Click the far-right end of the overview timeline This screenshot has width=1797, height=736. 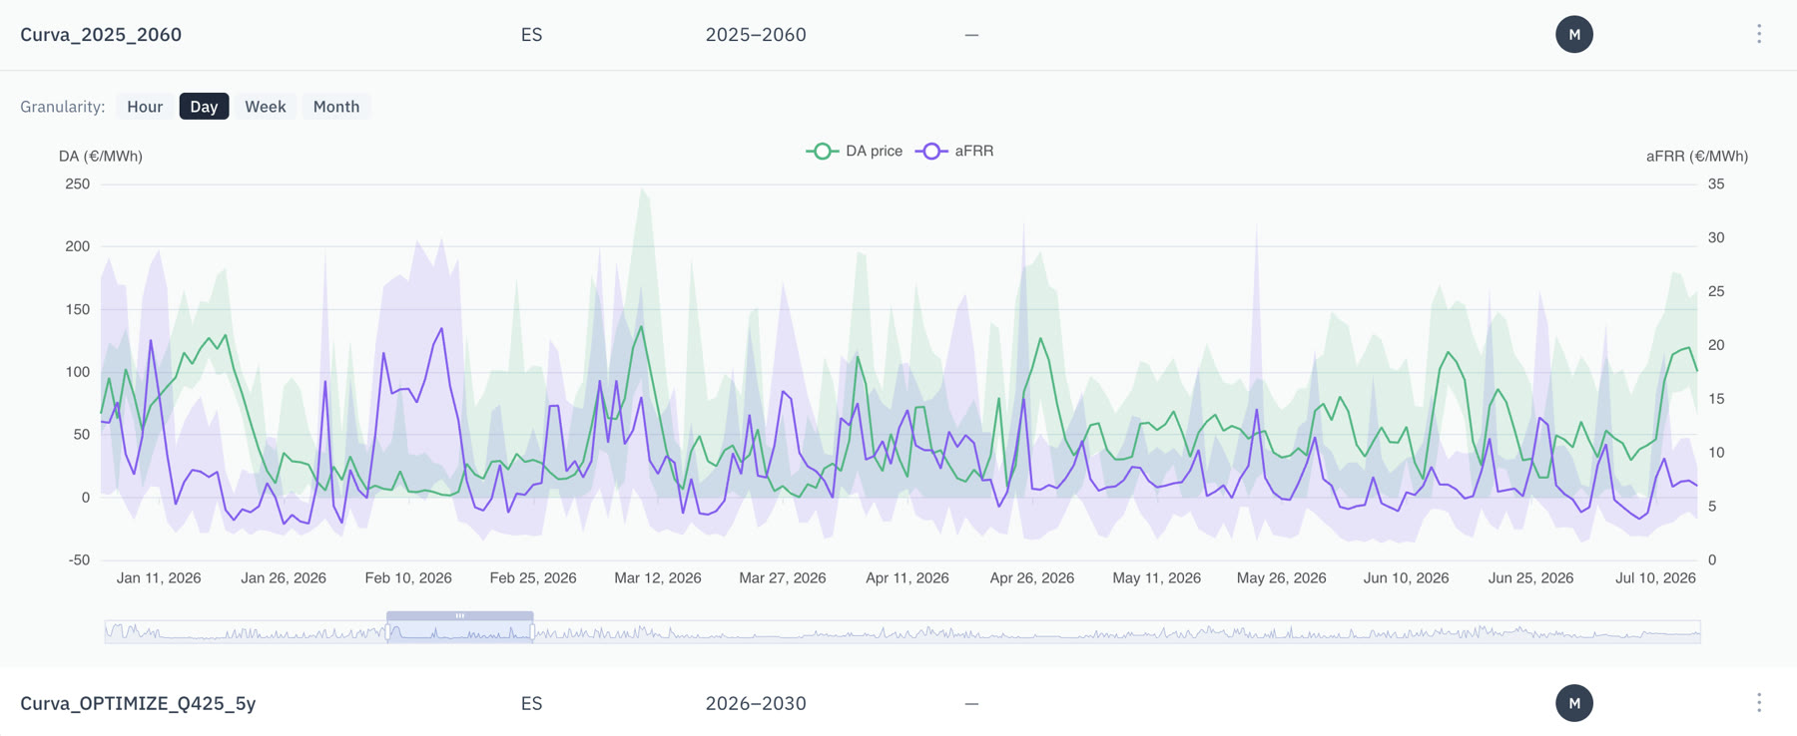pyautogui.click(x=1698, y=632)
